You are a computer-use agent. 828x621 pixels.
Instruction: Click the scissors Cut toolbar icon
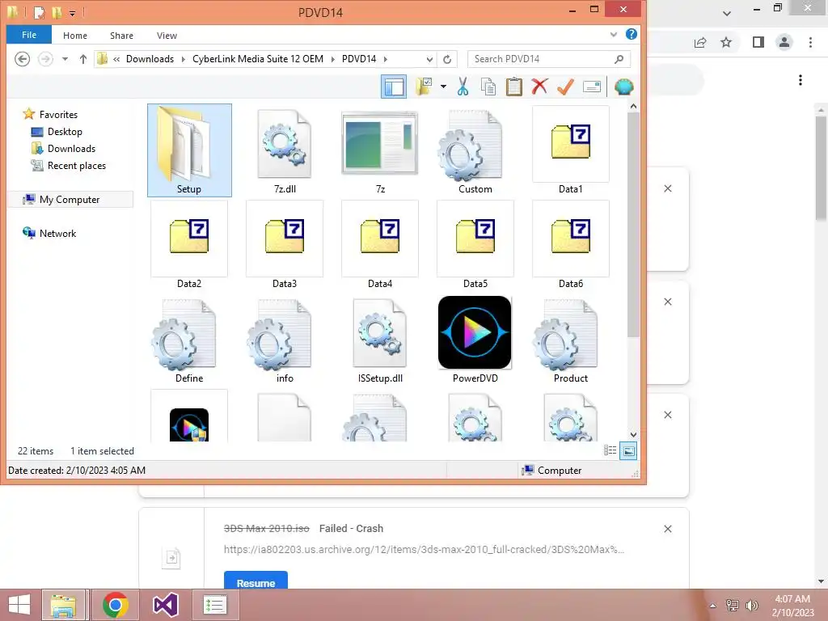tap(463, 87)
